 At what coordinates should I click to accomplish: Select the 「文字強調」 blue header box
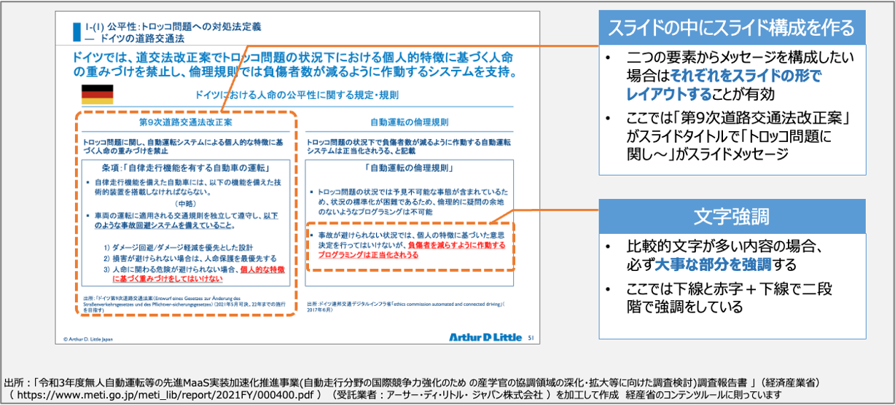coord(732,217)
